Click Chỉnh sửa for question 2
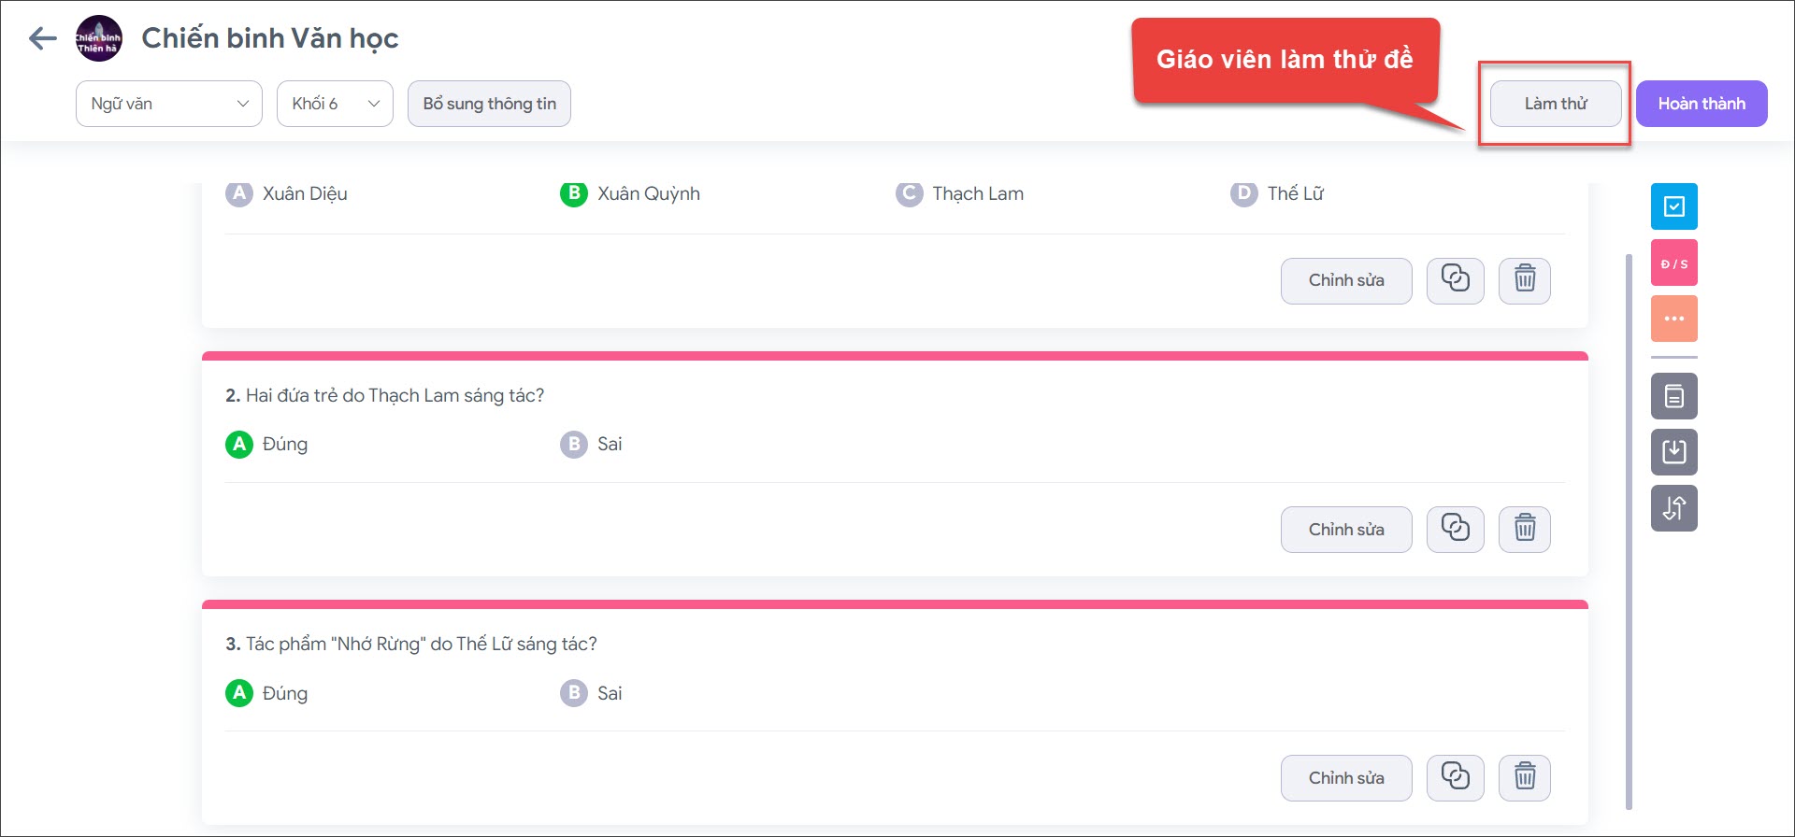This screenshot has width=1795, height=837. pos(1345,529)
